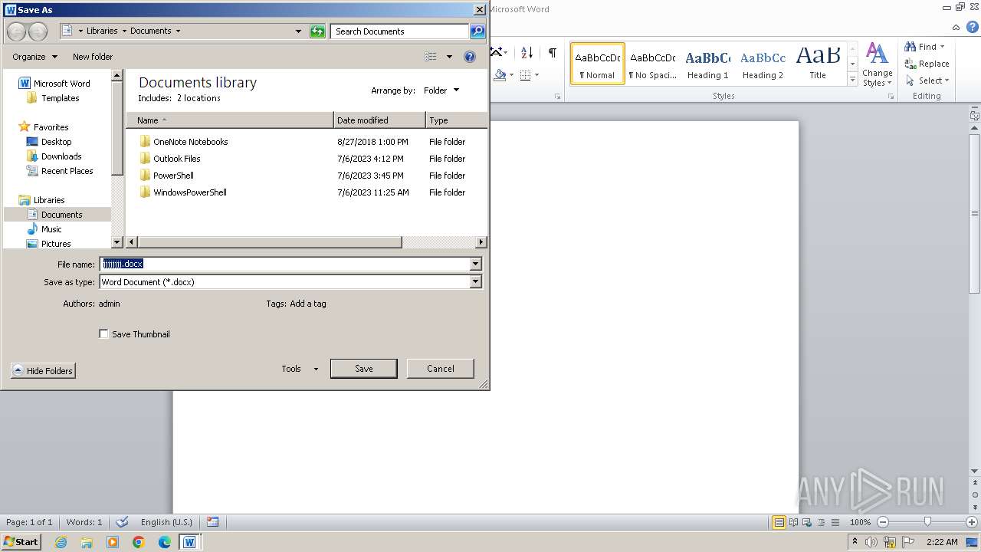Select Downloads under Favorites

coord(54,156)
